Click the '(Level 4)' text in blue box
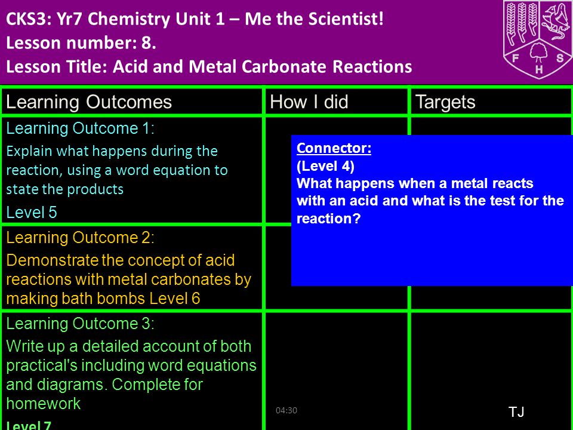 point(325,166)
